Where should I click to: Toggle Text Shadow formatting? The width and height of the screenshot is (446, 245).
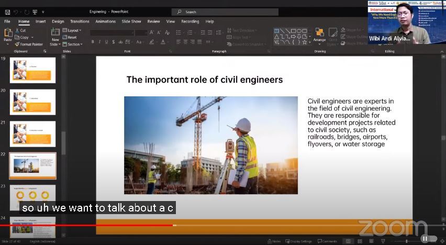[x=113, y=42]
